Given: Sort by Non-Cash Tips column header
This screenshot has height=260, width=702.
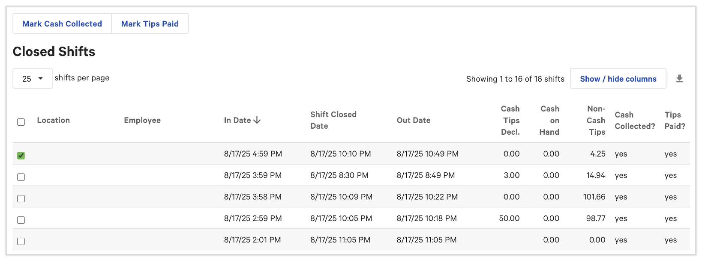Looking at the screenshot, I should click(595, 120).
